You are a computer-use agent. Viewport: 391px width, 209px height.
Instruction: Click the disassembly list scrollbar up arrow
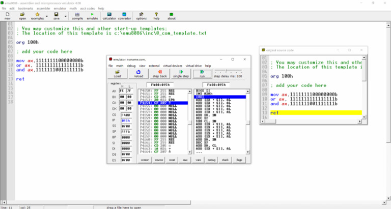(x=247, y=92)
